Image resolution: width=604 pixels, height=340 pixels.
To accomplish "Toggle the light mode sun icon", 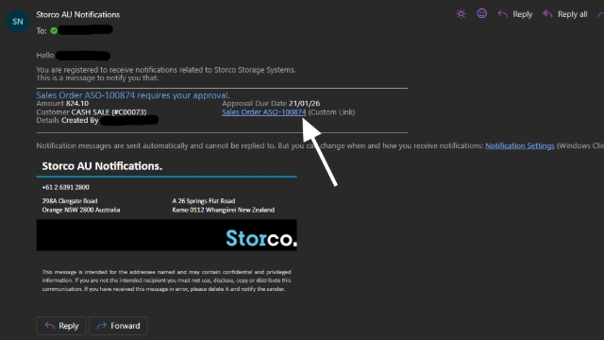I will (461, 14).
